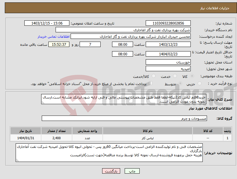Select the جزیی purchase type radio
Viewport: 237px width, 179px height.
coord(200,84)
